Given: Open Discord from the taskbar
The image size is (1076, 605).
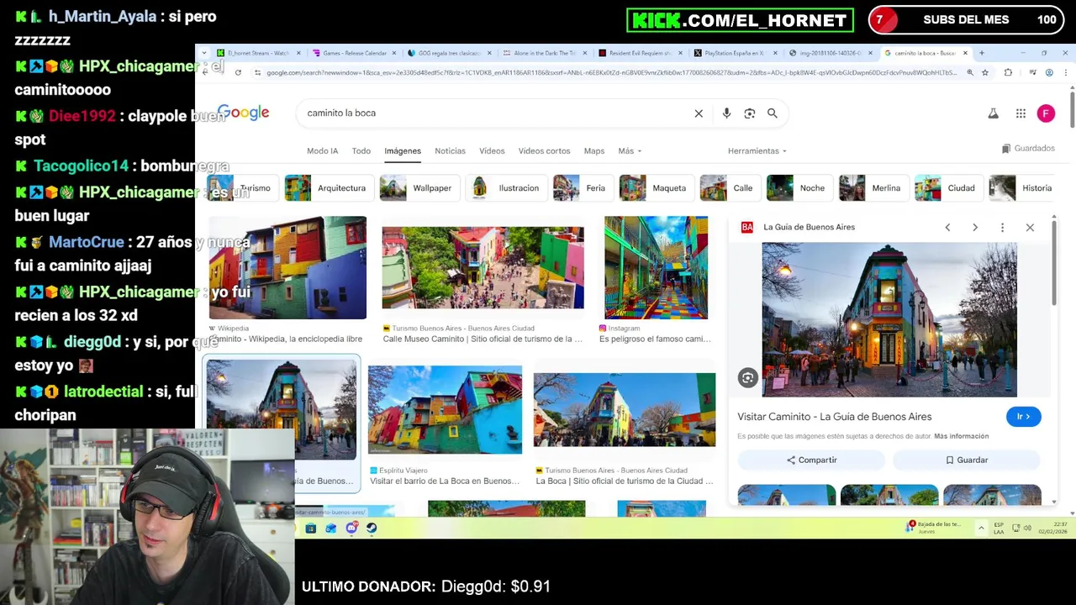Looking at the screenshot, I should [351, 529].
